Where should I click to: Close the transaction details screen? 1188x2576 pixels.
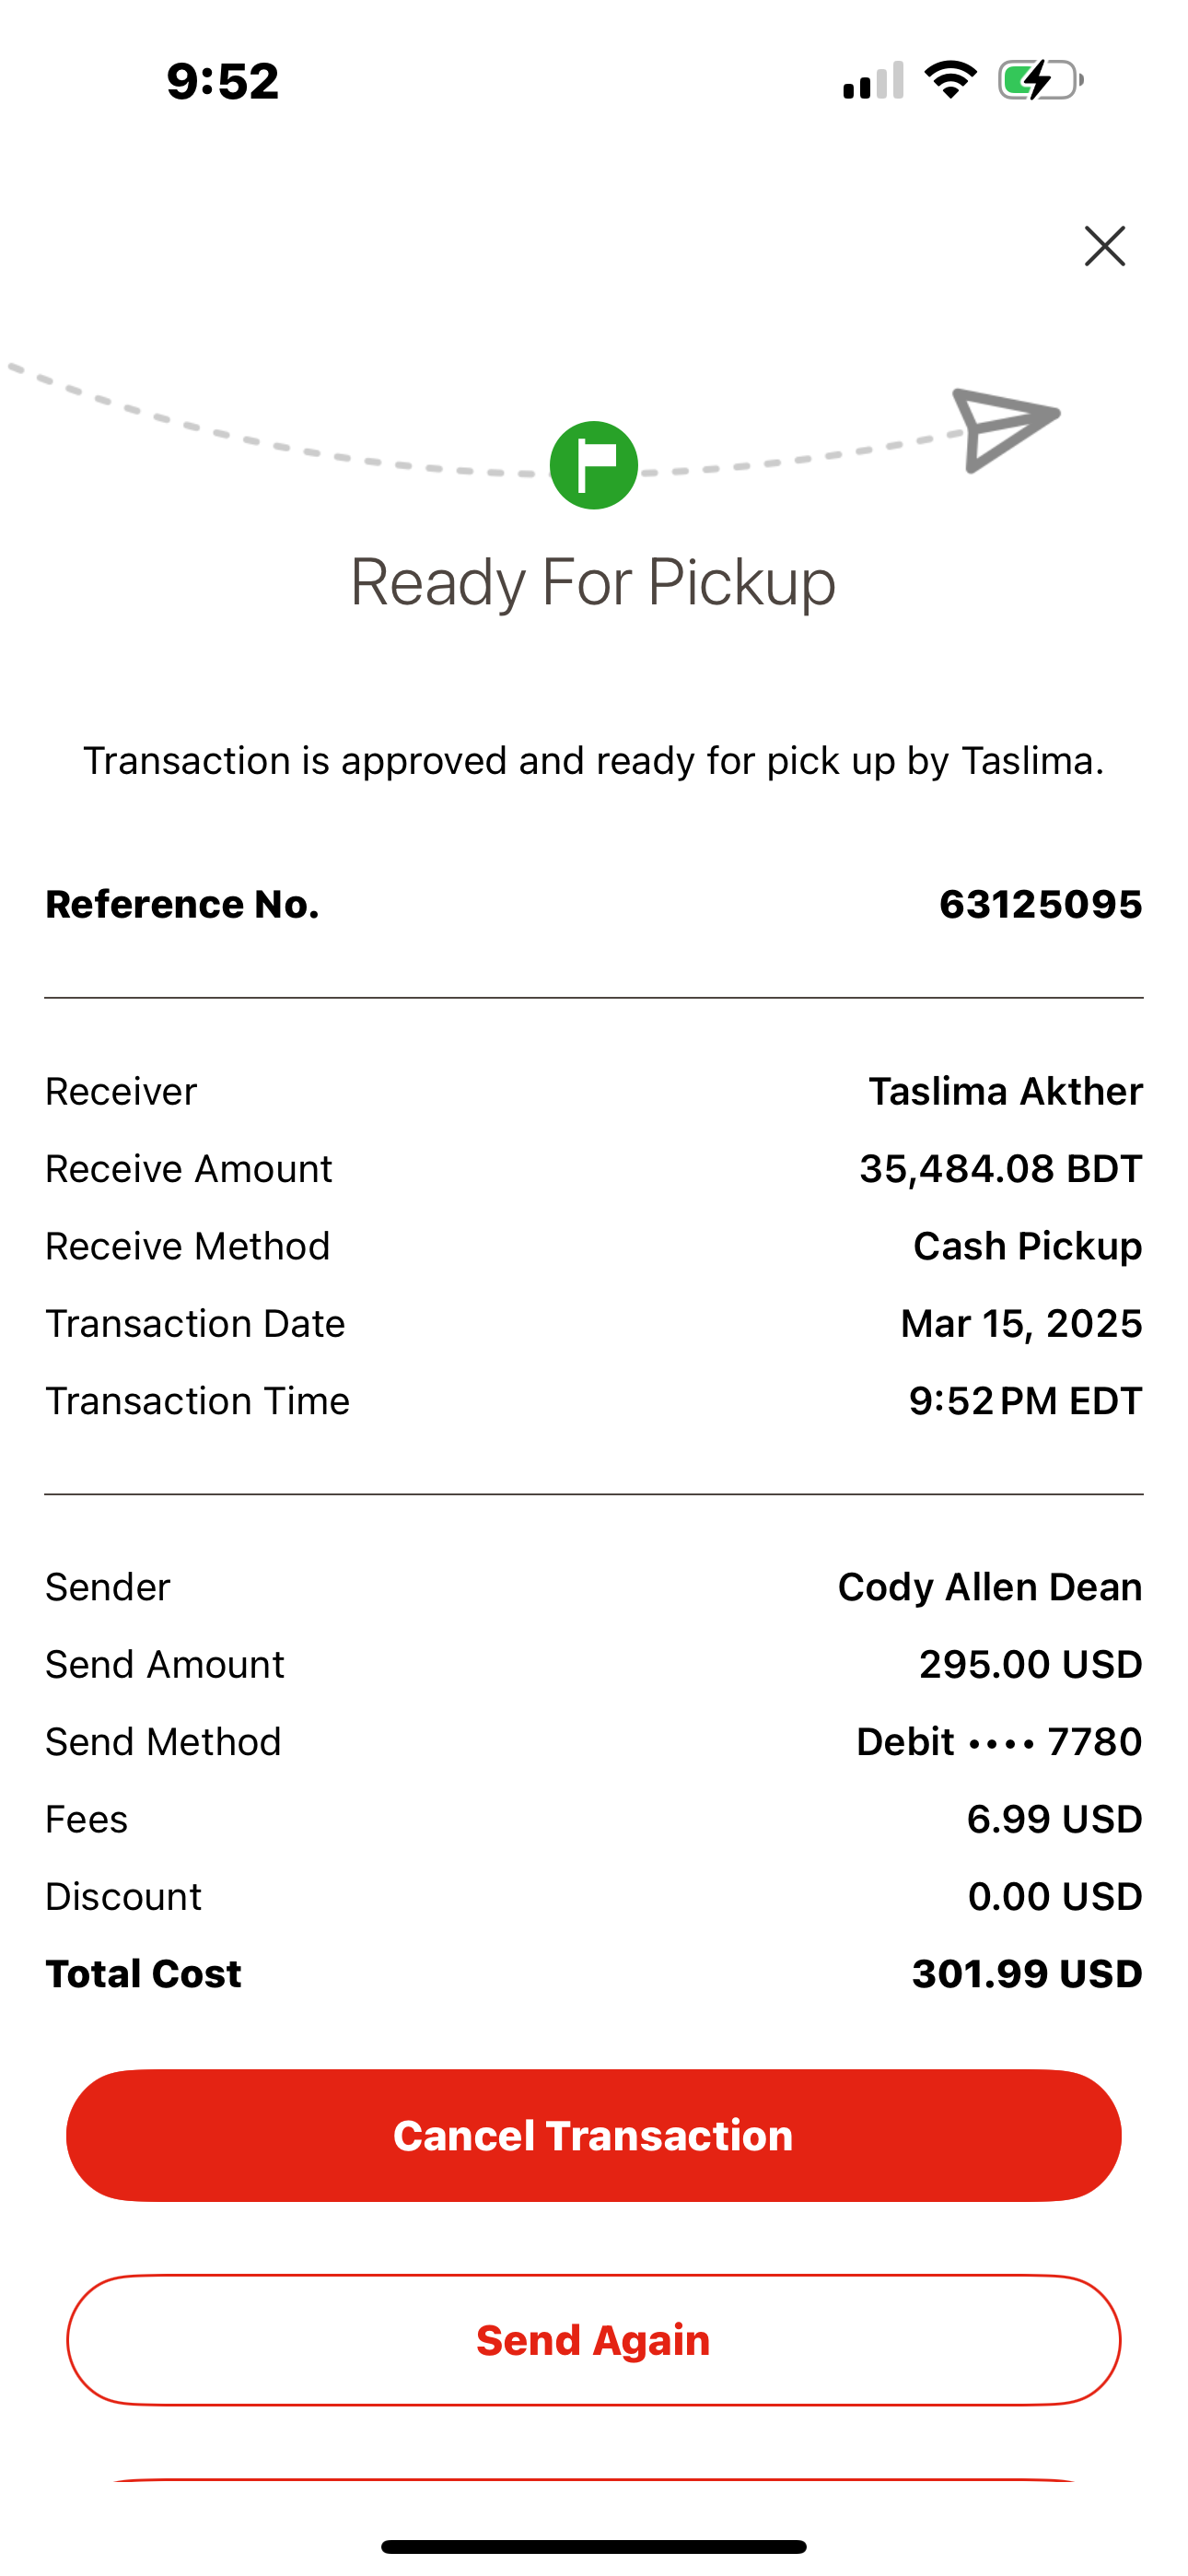pyautogui.click(x=1104, y=246)
